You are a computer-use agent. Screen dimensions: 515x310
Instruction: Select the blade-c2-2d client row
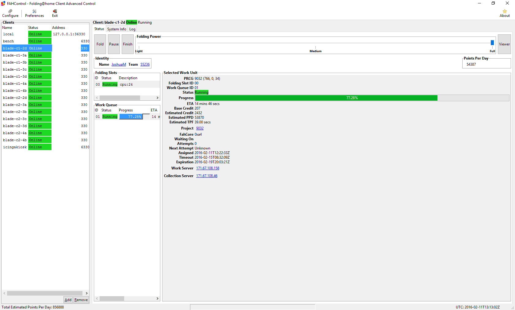[45, 98]
